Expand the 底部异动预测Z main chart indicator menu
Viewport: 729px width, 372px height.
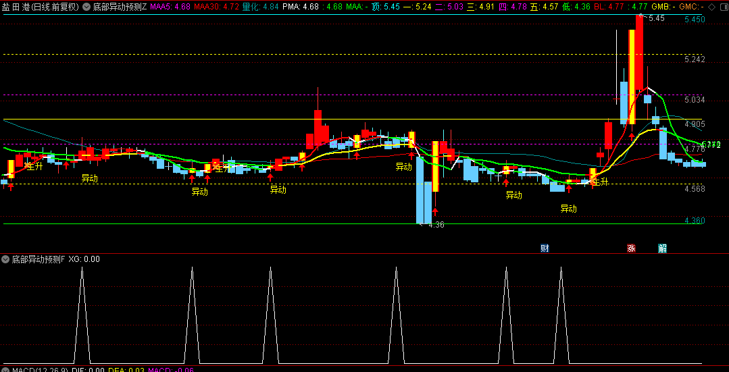tap(86, 7)
